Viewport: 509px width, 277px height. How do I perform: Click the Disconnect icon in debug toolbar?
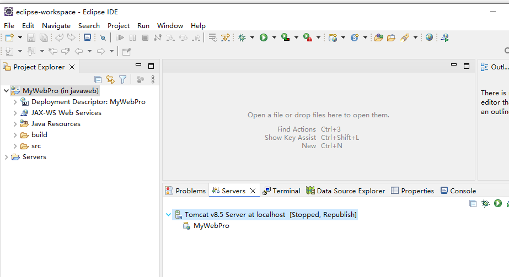coord(158,37)
